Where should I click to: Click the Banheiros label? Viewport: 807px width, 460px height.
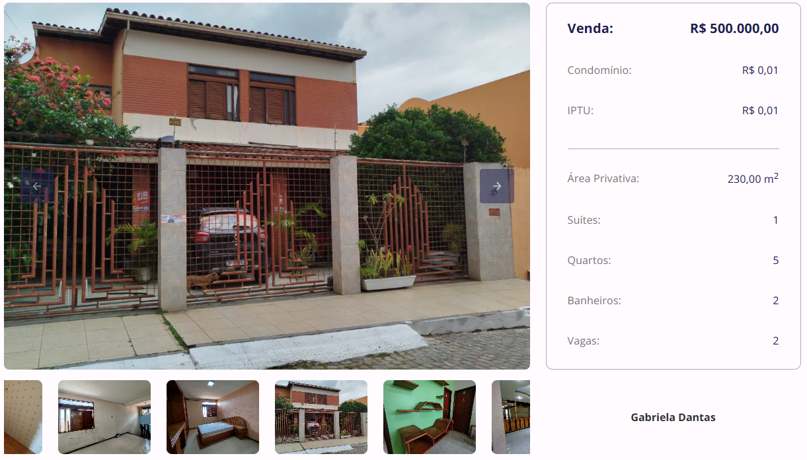click(x=594, y=300)
